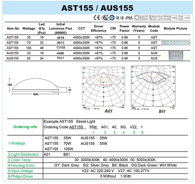
Task: Click the IP65 rating mark
Action: pyautogui.click(x=129, y=18)
